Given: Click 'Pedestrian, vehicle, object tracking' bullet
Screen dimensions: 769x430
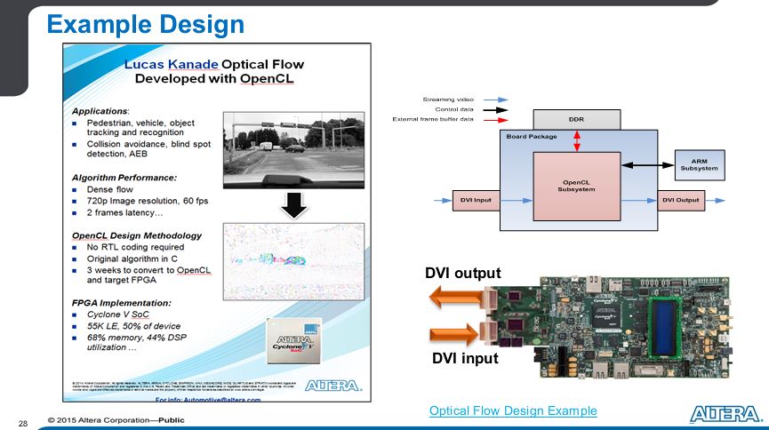Looking at the screenshot, I should [140, 127].
